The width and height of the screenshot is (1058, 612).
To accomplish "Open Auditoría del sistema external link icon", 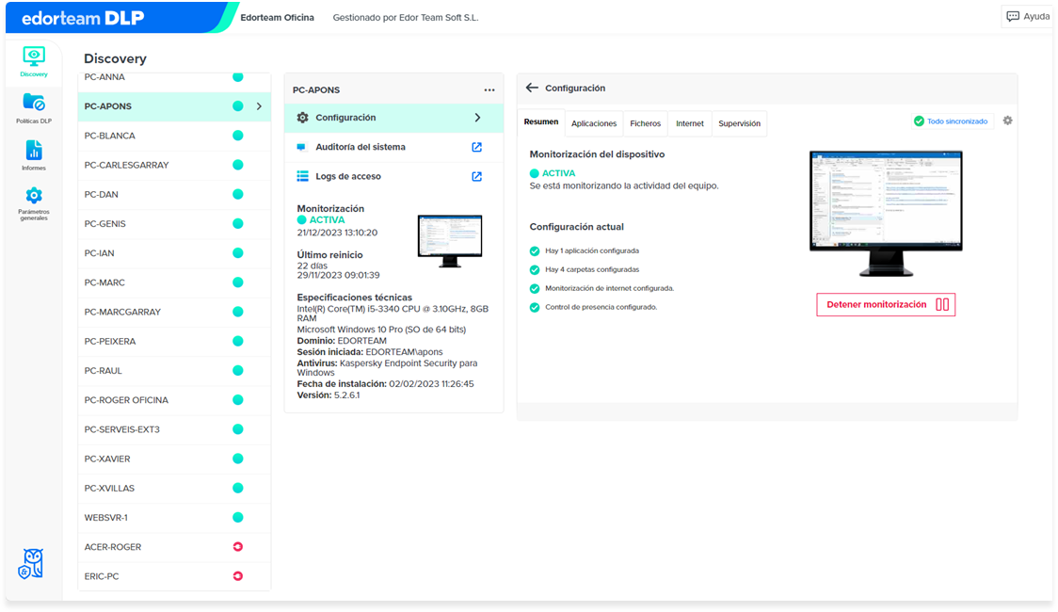I will tap(476, 147).
